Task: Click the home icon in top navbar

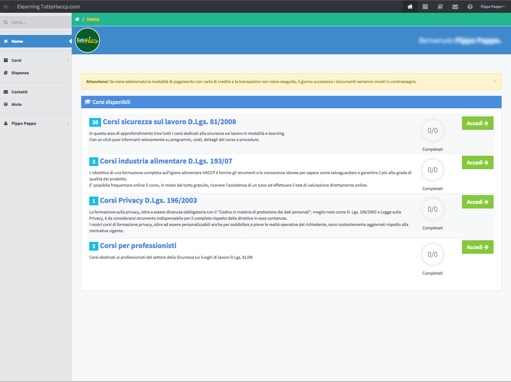Action: pyautogui.click(x=410, y=7)
